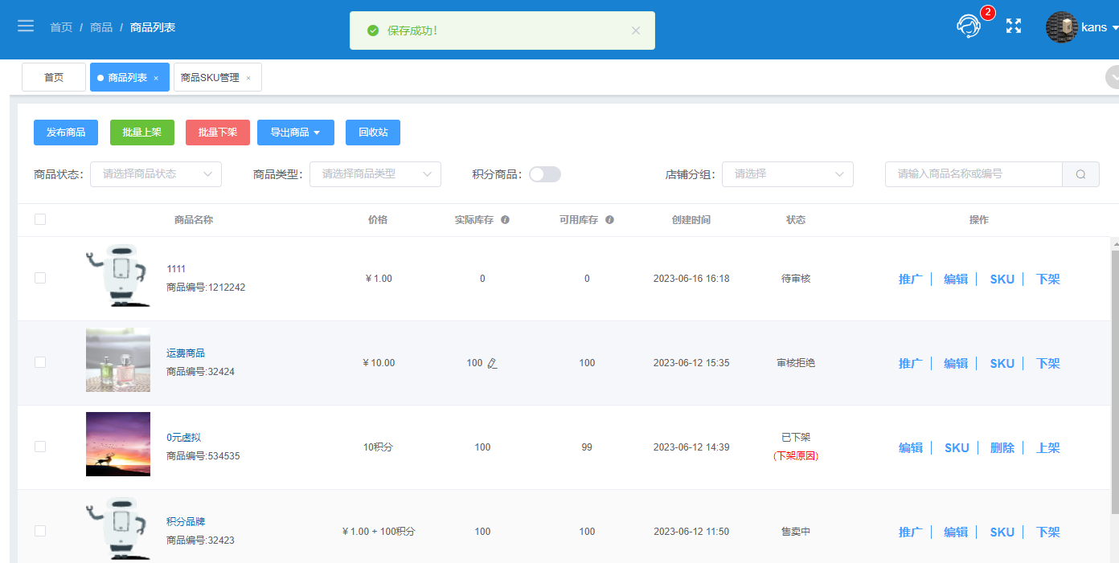The height and width of the screenshot is (563, 1119).
Task: Toggle the 积分商品 switch
Action: tap(545, 174)
